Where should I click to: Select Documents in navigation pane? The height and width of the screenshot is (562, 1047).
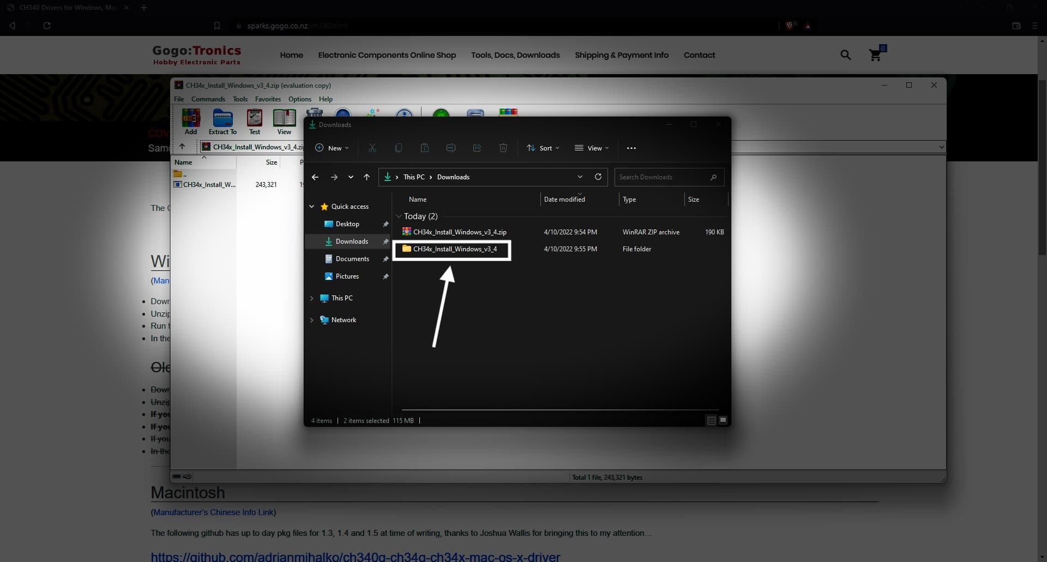pyautogui.click(x=347, y=259)
